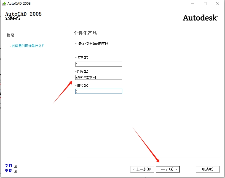The image size is (225, 178).
Task: Click the AutoCAD 2008 installer icon in titlebar
Action: click(x=4, y=4)
